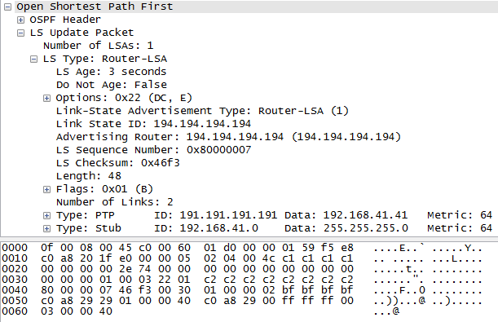Expand the OSPF Header node
The image size is (498, 322).
(20, 20)
